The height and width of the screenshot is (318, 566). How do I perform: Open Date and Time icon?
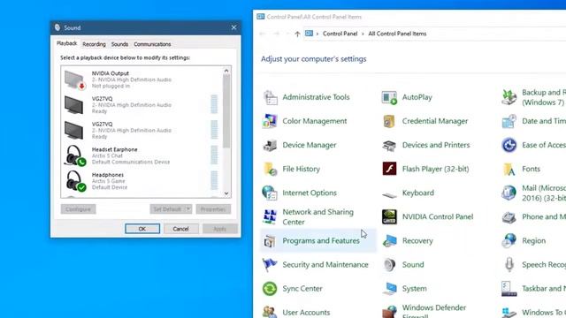click(x=509, y=121)
